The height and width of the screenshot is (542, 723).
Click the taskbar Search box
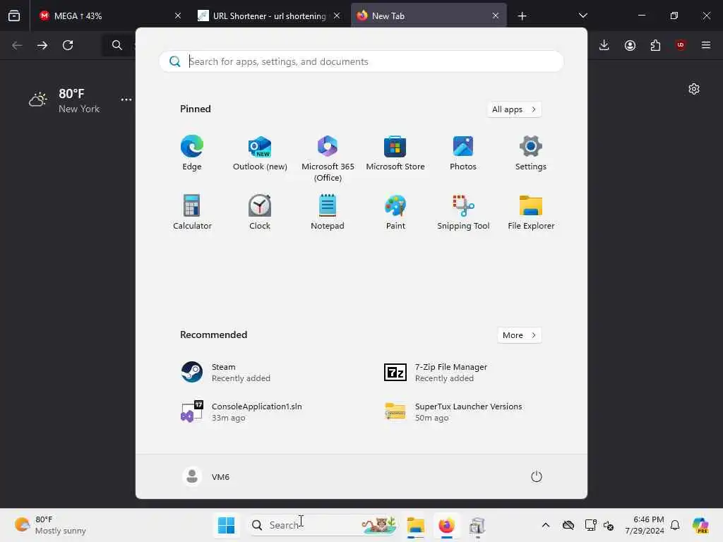pos(323,525)
